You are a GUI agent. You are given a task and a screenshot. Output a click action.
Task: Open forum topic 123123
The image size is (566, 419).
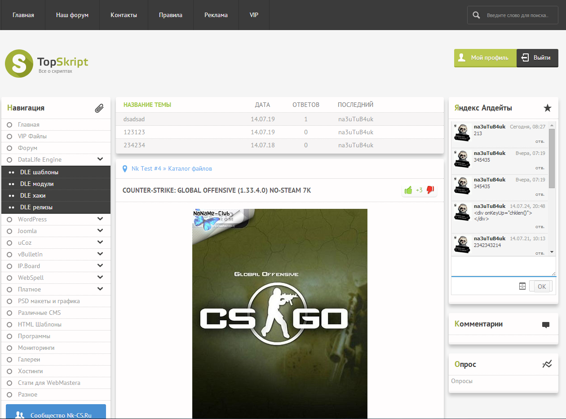click(x=134, y=132)
